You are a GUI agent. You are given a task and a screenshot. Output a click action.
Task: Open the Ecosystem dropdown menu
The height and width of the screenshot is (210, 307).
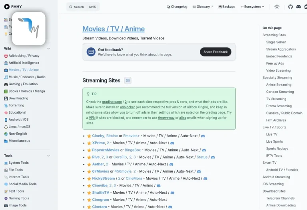point(253,7)
